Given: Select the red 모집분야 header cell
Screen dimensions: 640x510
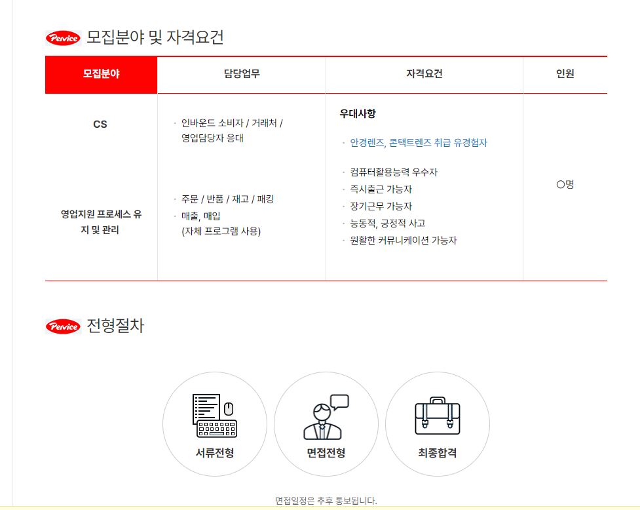Looking at the screenshot, I should point(101,74).
